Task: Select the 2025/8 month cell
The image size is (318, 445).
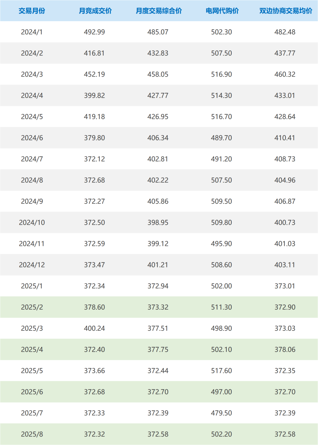Action: (32, 434)
